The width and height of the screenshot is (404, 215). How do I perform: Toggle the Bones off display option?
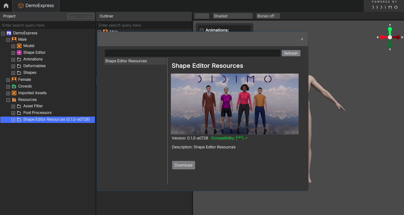(x=268, y=16)
